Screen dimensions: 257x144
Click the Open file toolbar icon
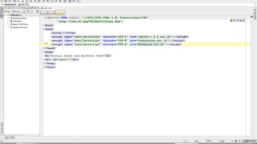pyautogui.click(x=2, y=1)
